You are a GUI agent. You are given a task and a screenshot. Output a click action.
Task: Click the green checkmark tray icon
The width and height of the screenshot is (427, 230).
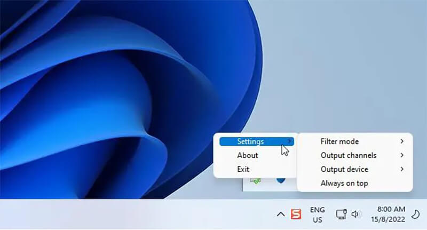(x=256, y=181)
